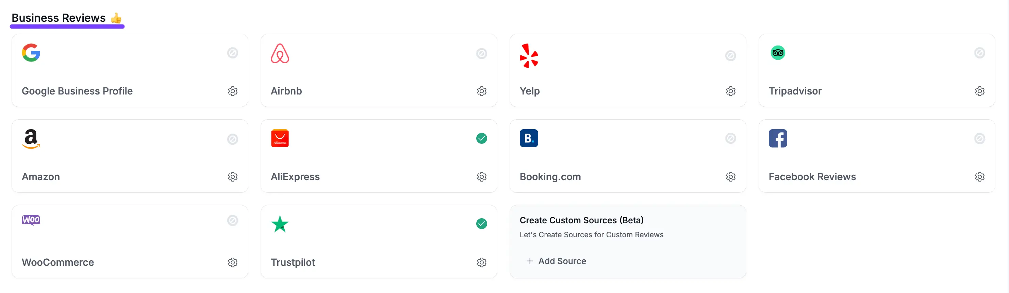The image size is (1009, 293).
Task: Click the Booking.com logo icon
Action: [529, 138]
